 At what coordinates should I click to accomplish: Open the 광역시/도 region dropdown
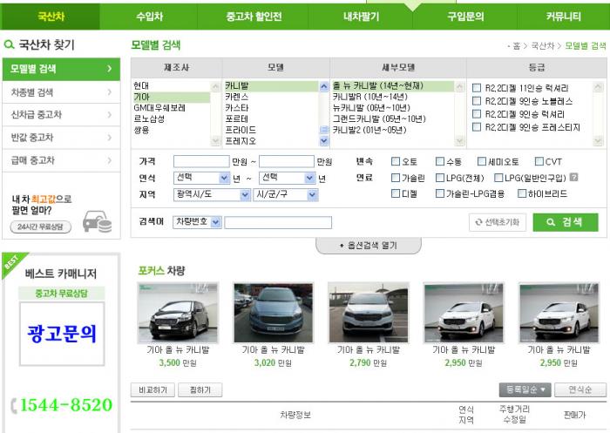point(212,194)
